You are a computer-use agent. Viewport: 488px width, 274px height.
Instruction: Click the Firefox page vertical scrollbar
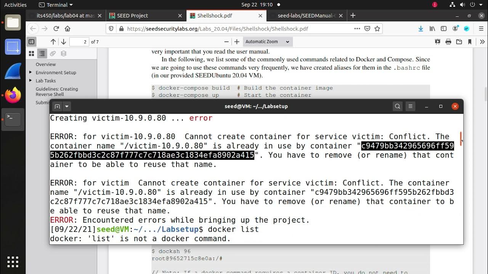(486, 94)
